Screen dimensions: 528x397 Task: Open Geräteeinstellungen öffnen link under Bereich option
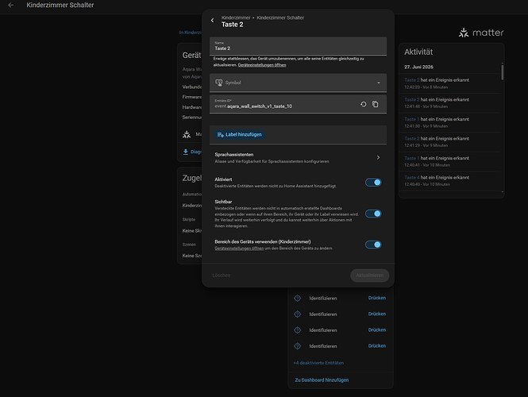click(239, 249)
